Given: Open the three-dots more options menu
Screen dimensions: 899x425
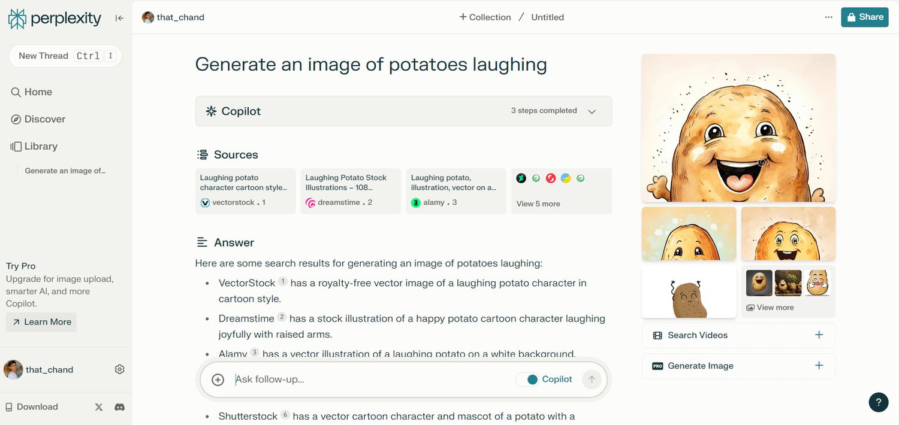Looking at the screenshot, I should coord(828,17).
